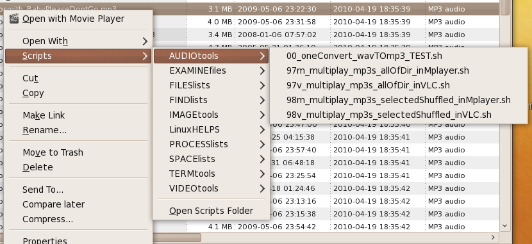
Task: Run 97m_multiplay_mp3s_allOfDir_inMplayer.sh script
Action: click(x=378, y=70)
